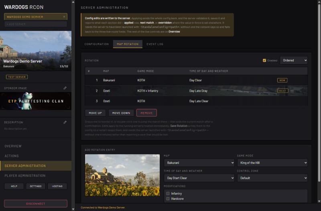The height and width of the screenshot is (211, 321).
Task: Open the ETP Playtesting Clan sponsor image
Action: pos(36,101)
